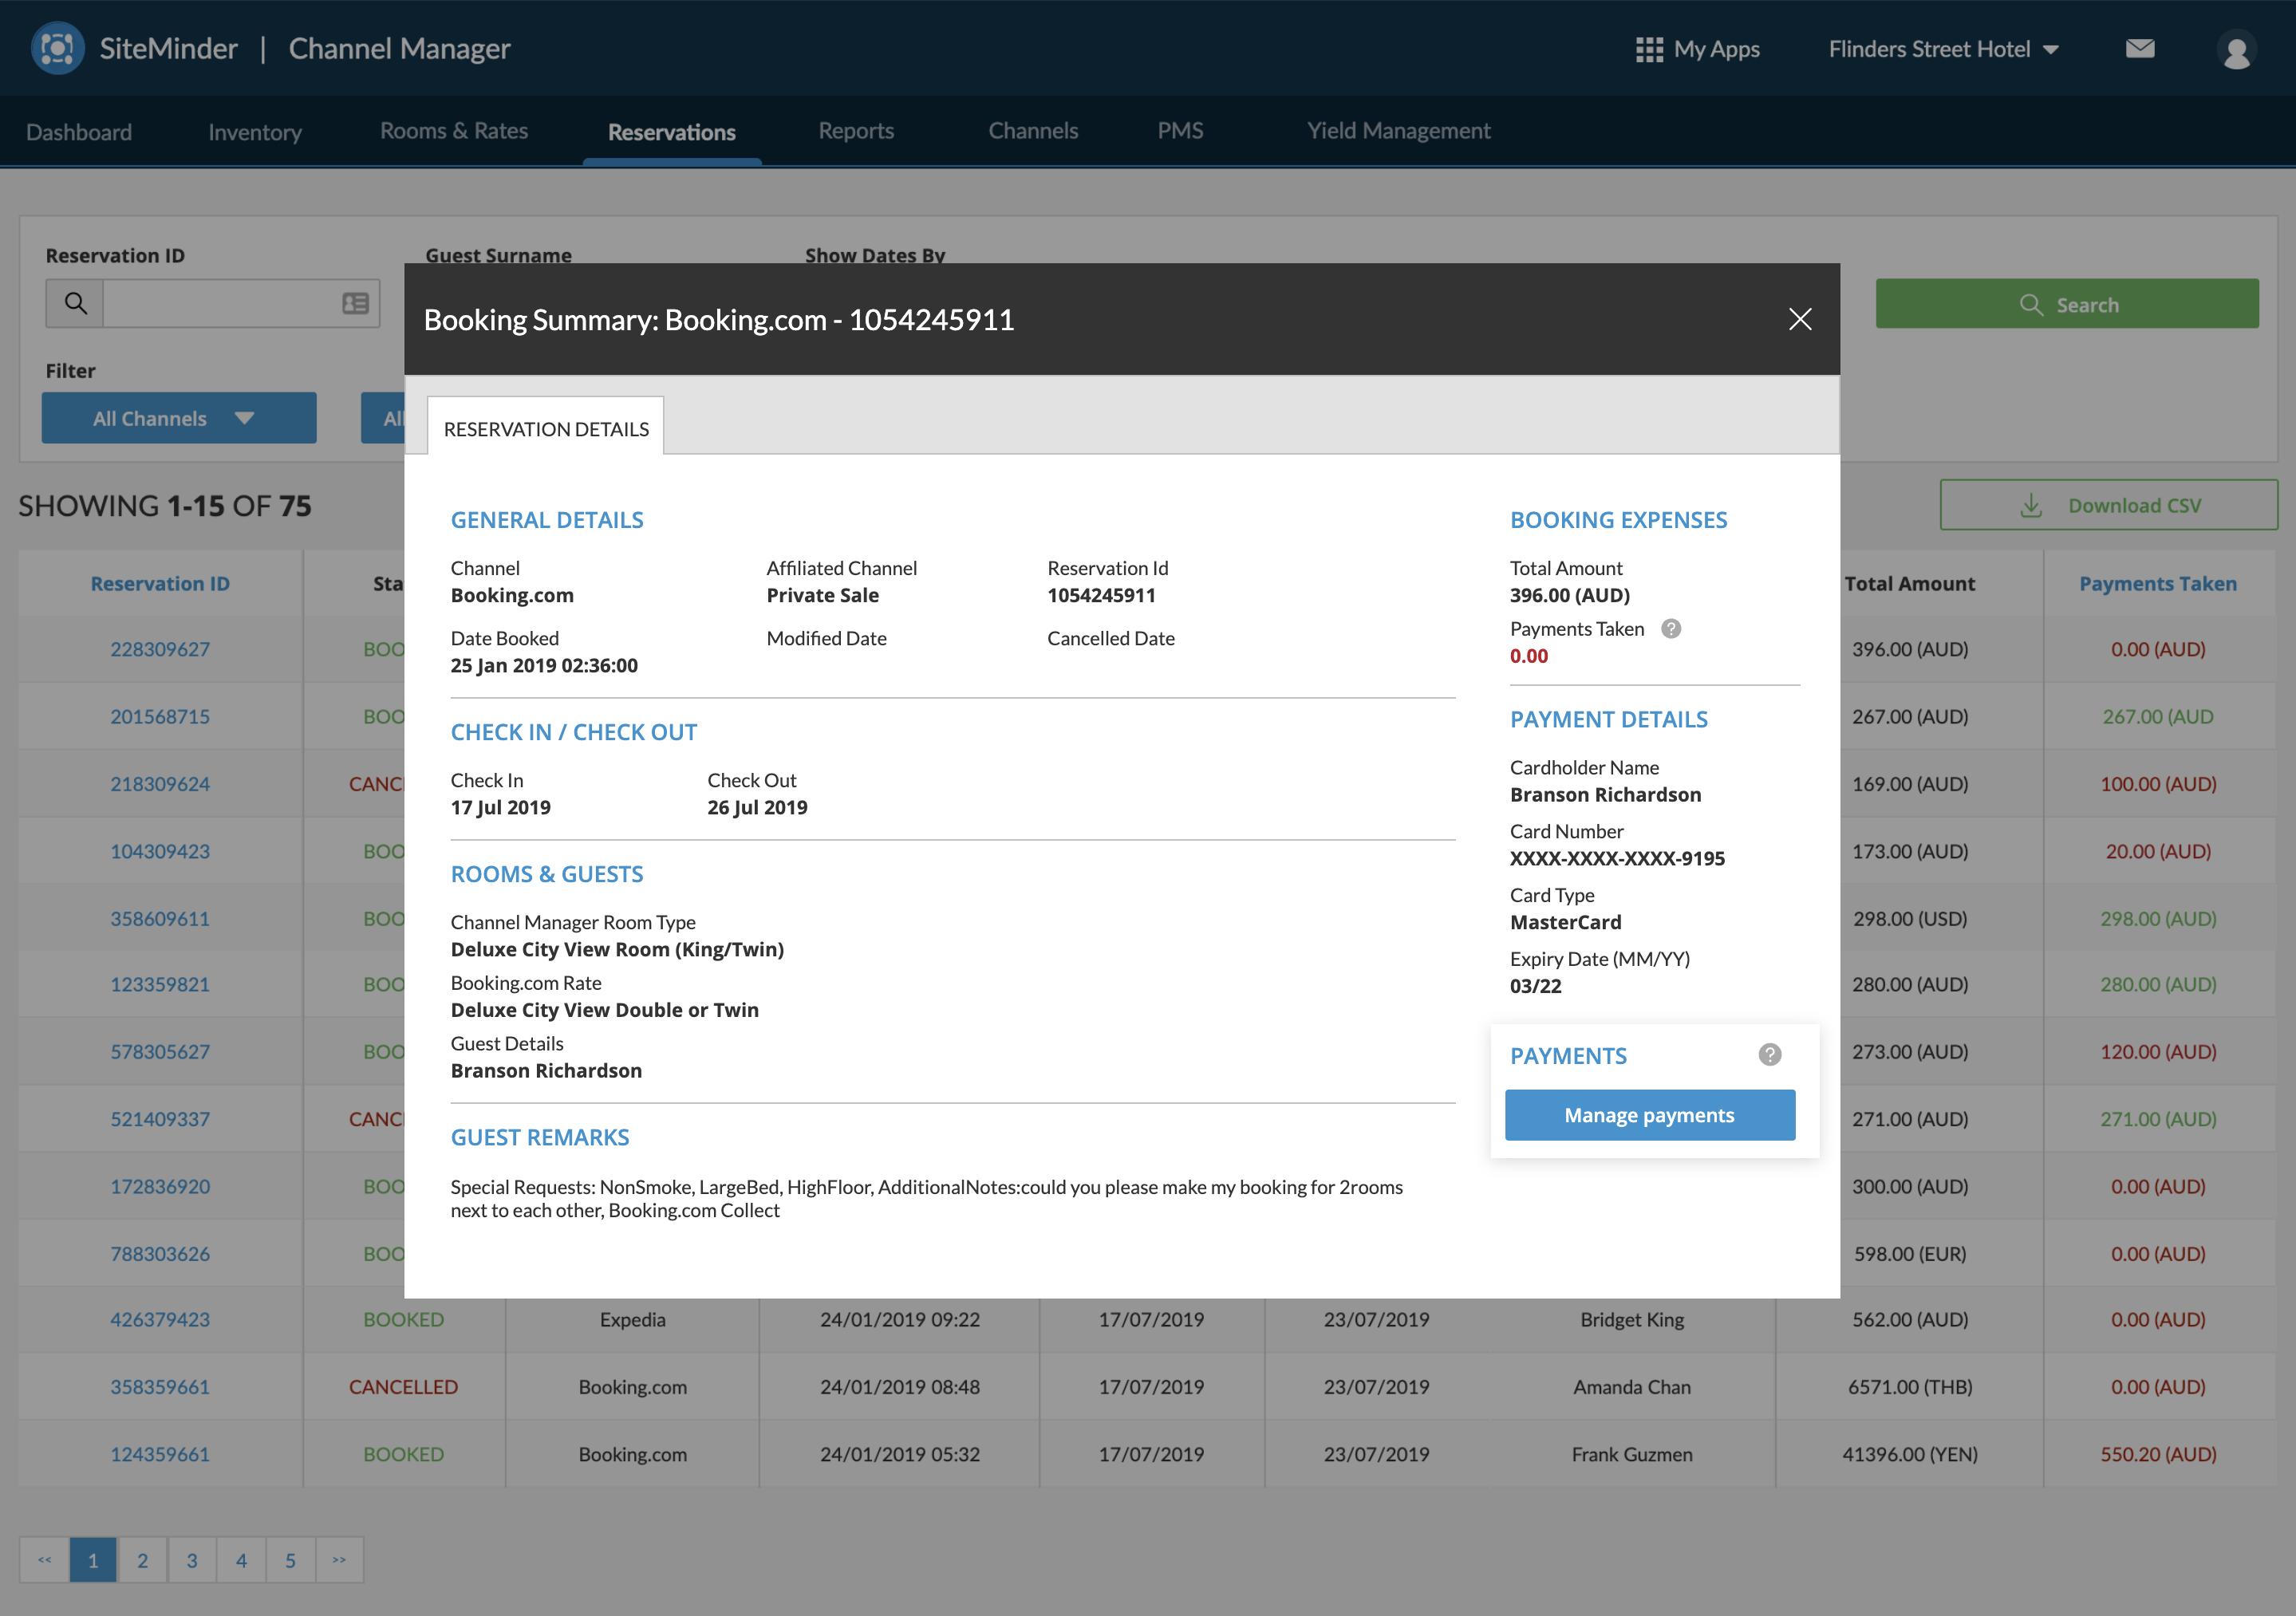Open reservation 358359661
The image size is (2296, 1616).
[x=160, y=1387]
